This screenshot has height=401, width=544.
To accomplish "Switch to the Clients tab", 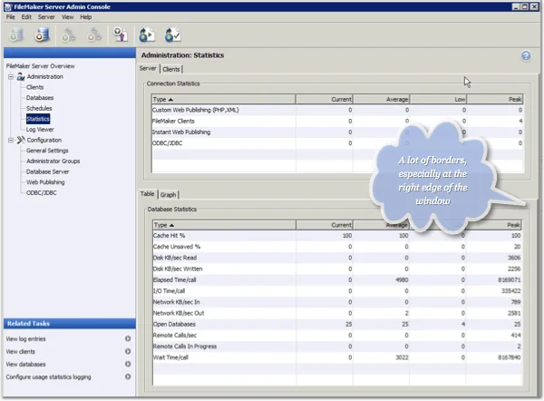I will click(171, 69).
